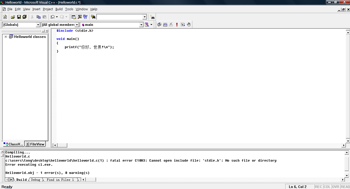350x189 pixels.
Task: Click the Open file folder icon
Action: click(x=13, y=17)
